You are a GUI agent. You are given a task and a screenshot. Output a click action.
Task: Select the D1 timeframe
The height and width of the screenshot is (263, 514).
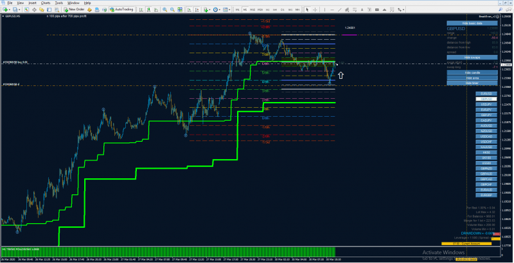pyautogui.click(x=282, y=10)
